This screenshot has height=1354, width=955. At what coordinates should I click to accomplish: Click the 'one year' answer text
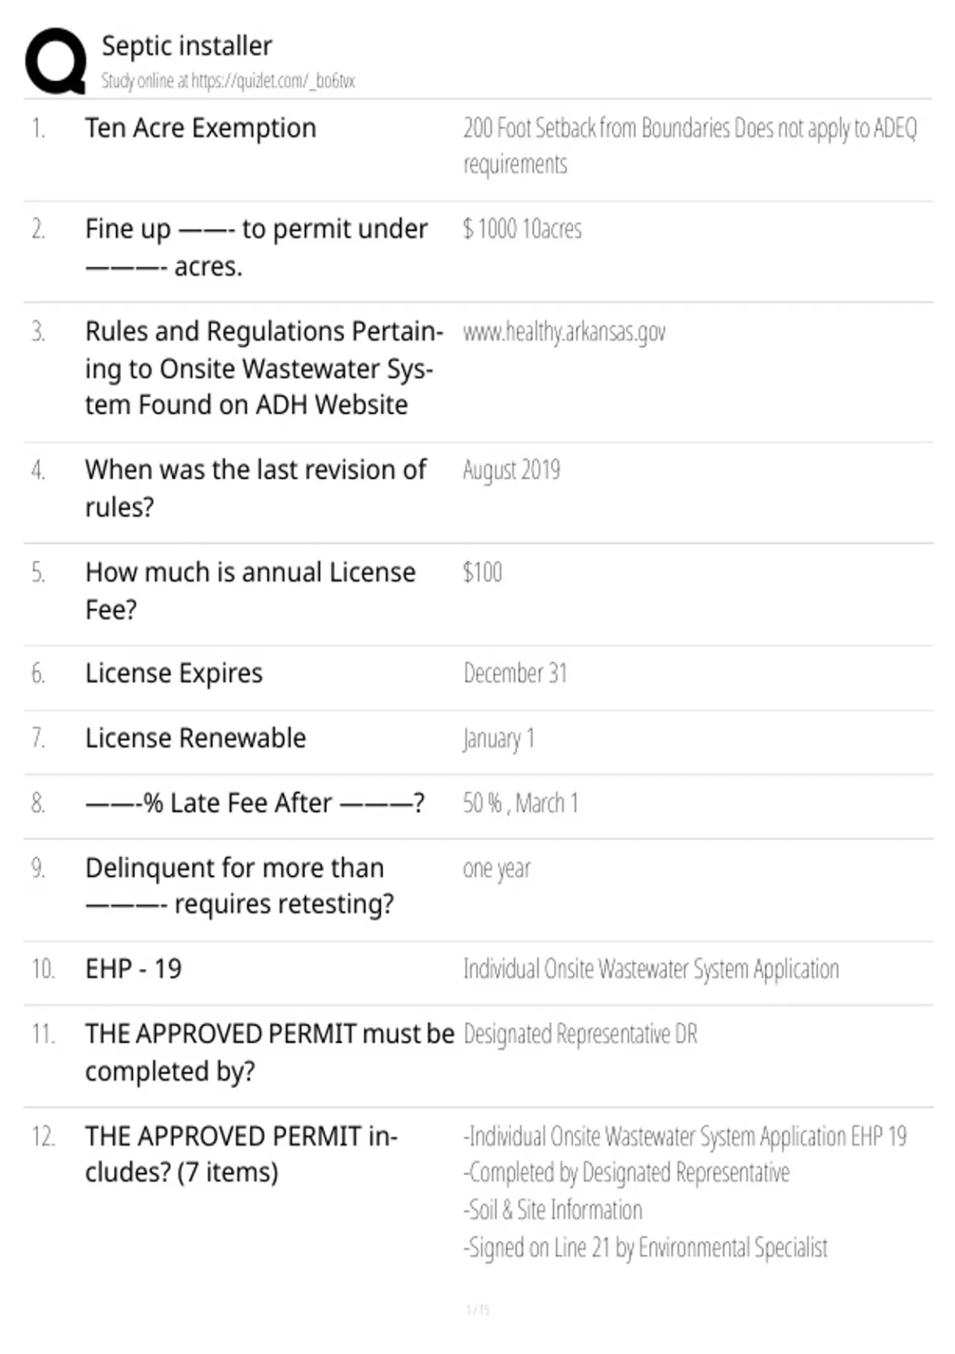coord(497,869)
